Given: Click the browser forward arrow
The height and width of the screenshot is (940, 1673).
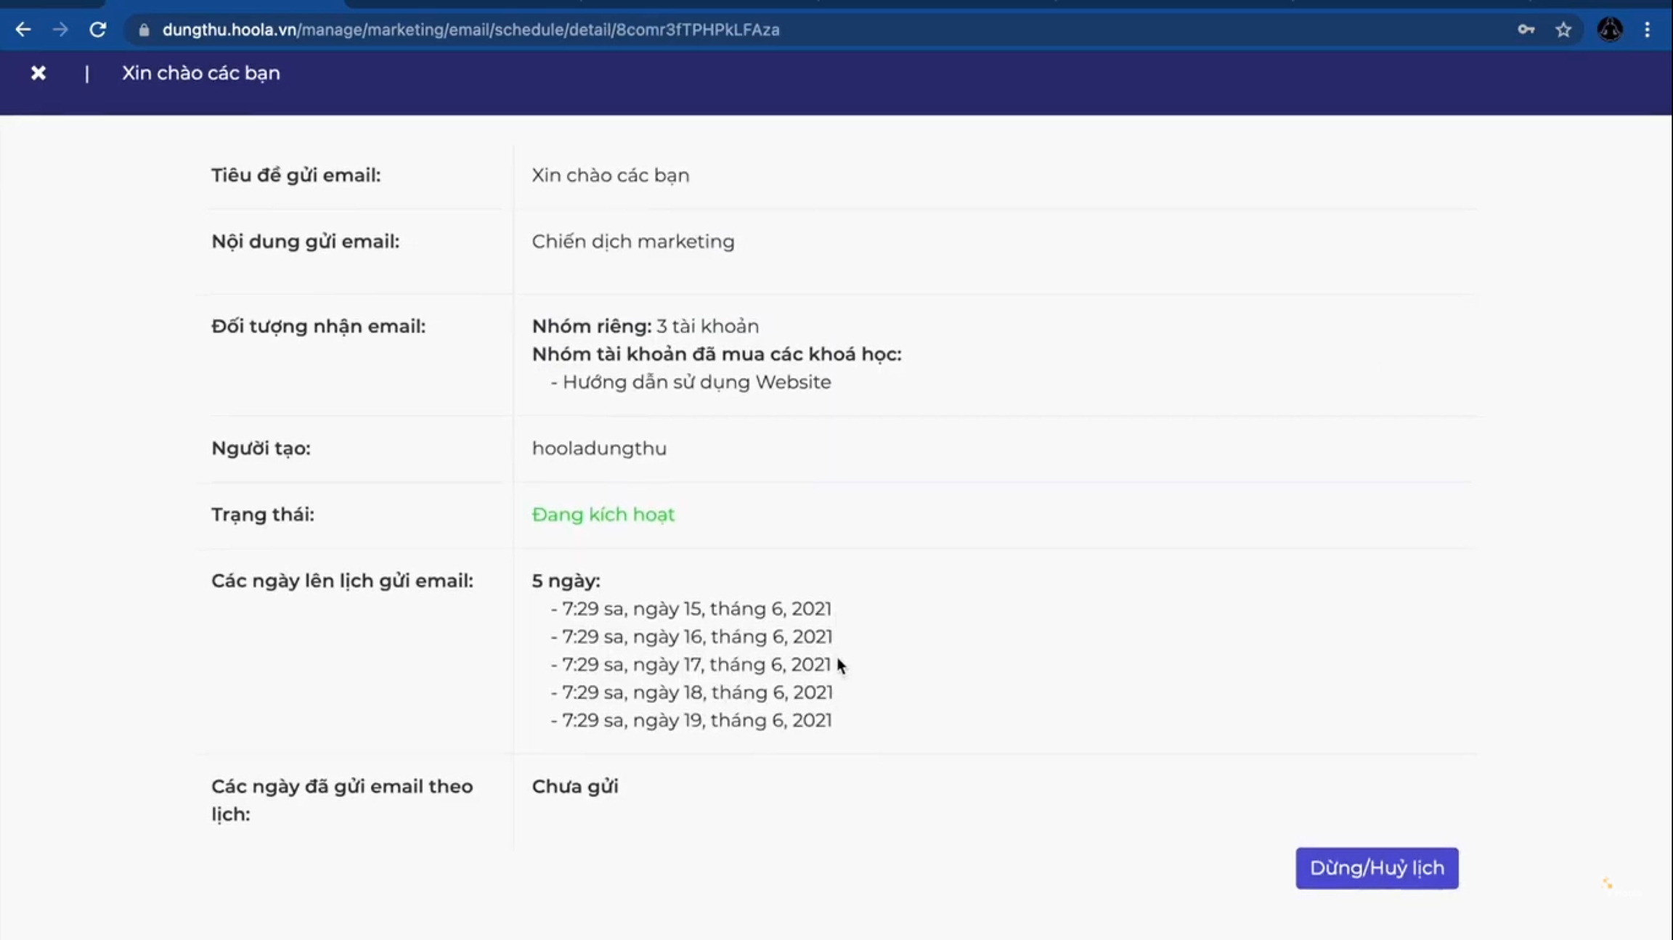Looking at the screenshot, I should 60,30.
